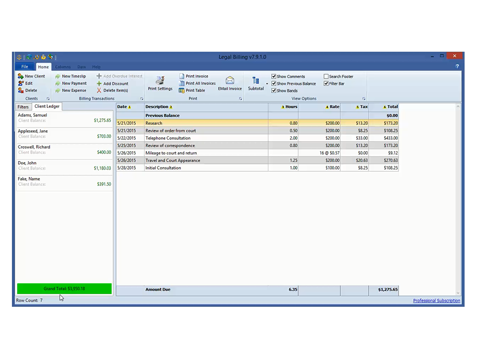Click the New Payment icon

58,84
